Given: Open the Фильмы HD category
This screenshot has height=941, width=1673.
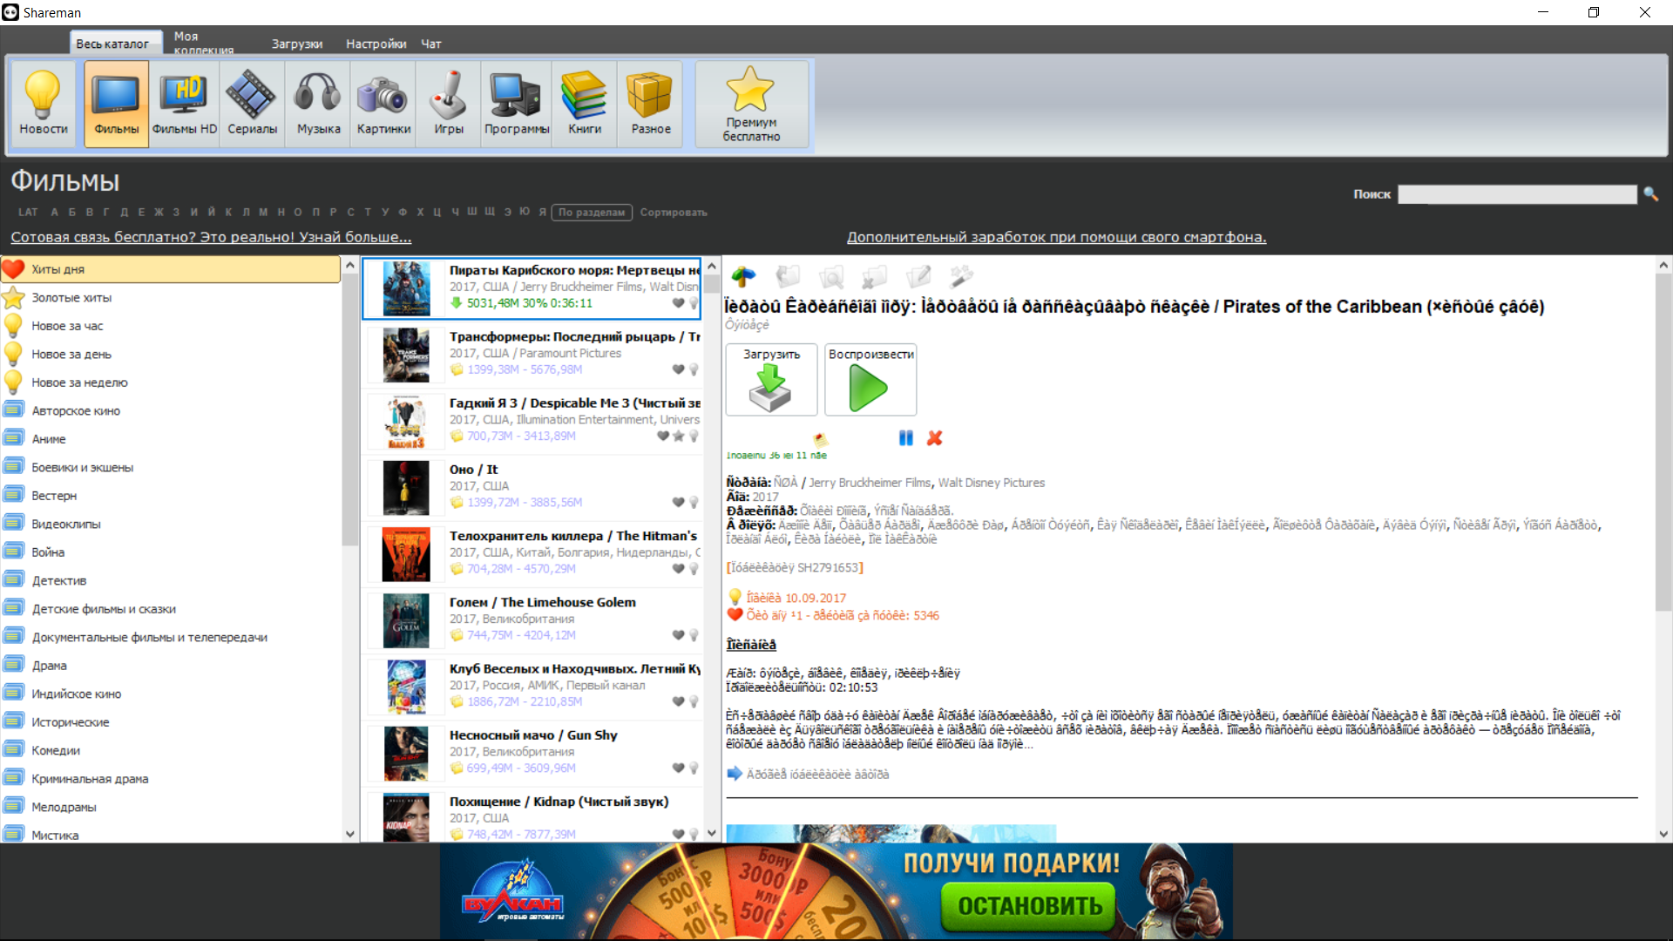Looking at the screenshot, I should click(184, 103).
